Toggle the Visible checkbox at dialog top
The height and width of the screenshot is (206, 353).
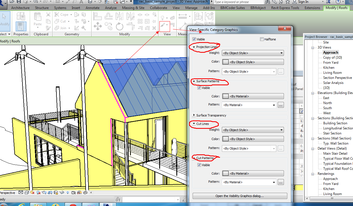pos(194,39)
